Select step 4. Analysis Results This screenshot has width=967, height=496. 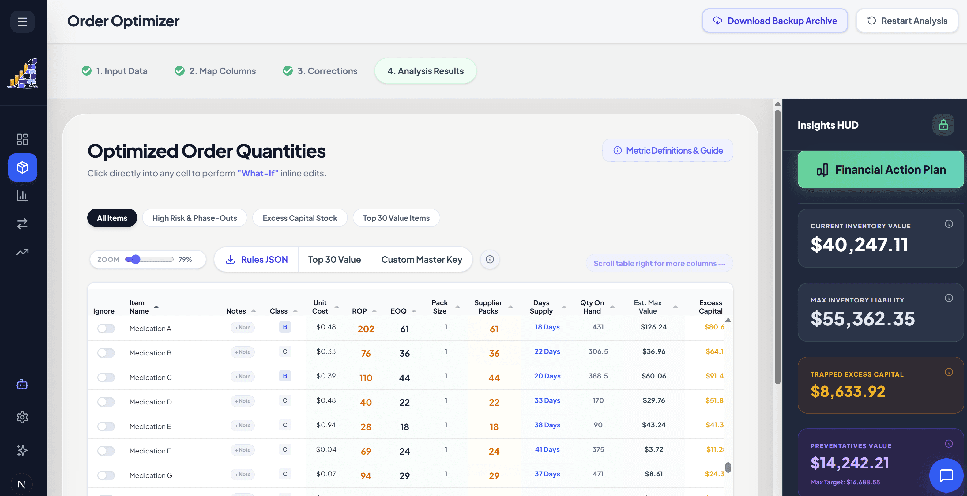(x=425, y=71)
